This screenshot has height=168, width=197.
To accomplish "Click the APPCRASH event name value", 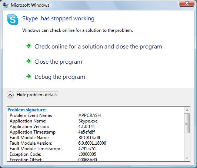I will click(90, 115).
